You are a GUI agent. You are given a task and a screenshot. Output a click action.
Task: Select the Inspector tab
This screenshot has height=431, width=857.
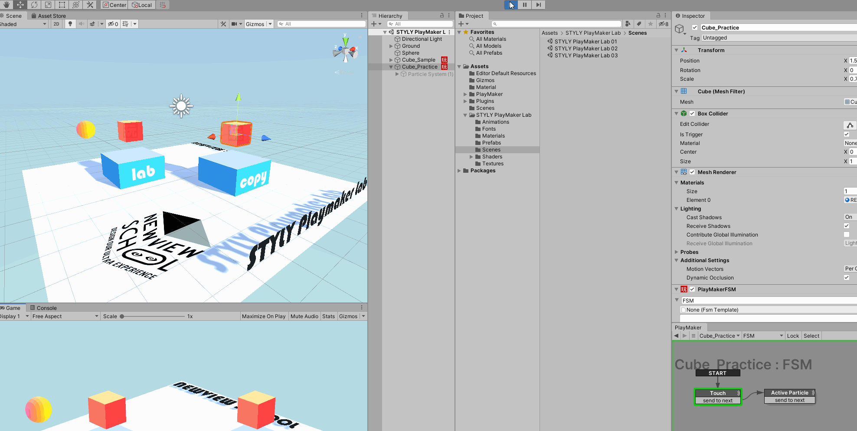pyautogui.click(x=690, y=16)
